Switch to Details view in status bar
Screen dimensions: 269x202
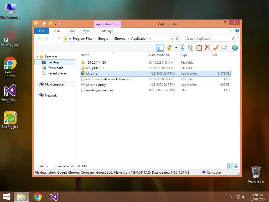tap(230, 166)
